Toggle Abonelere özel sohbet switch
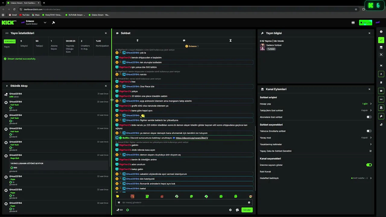 pos(369,117)
